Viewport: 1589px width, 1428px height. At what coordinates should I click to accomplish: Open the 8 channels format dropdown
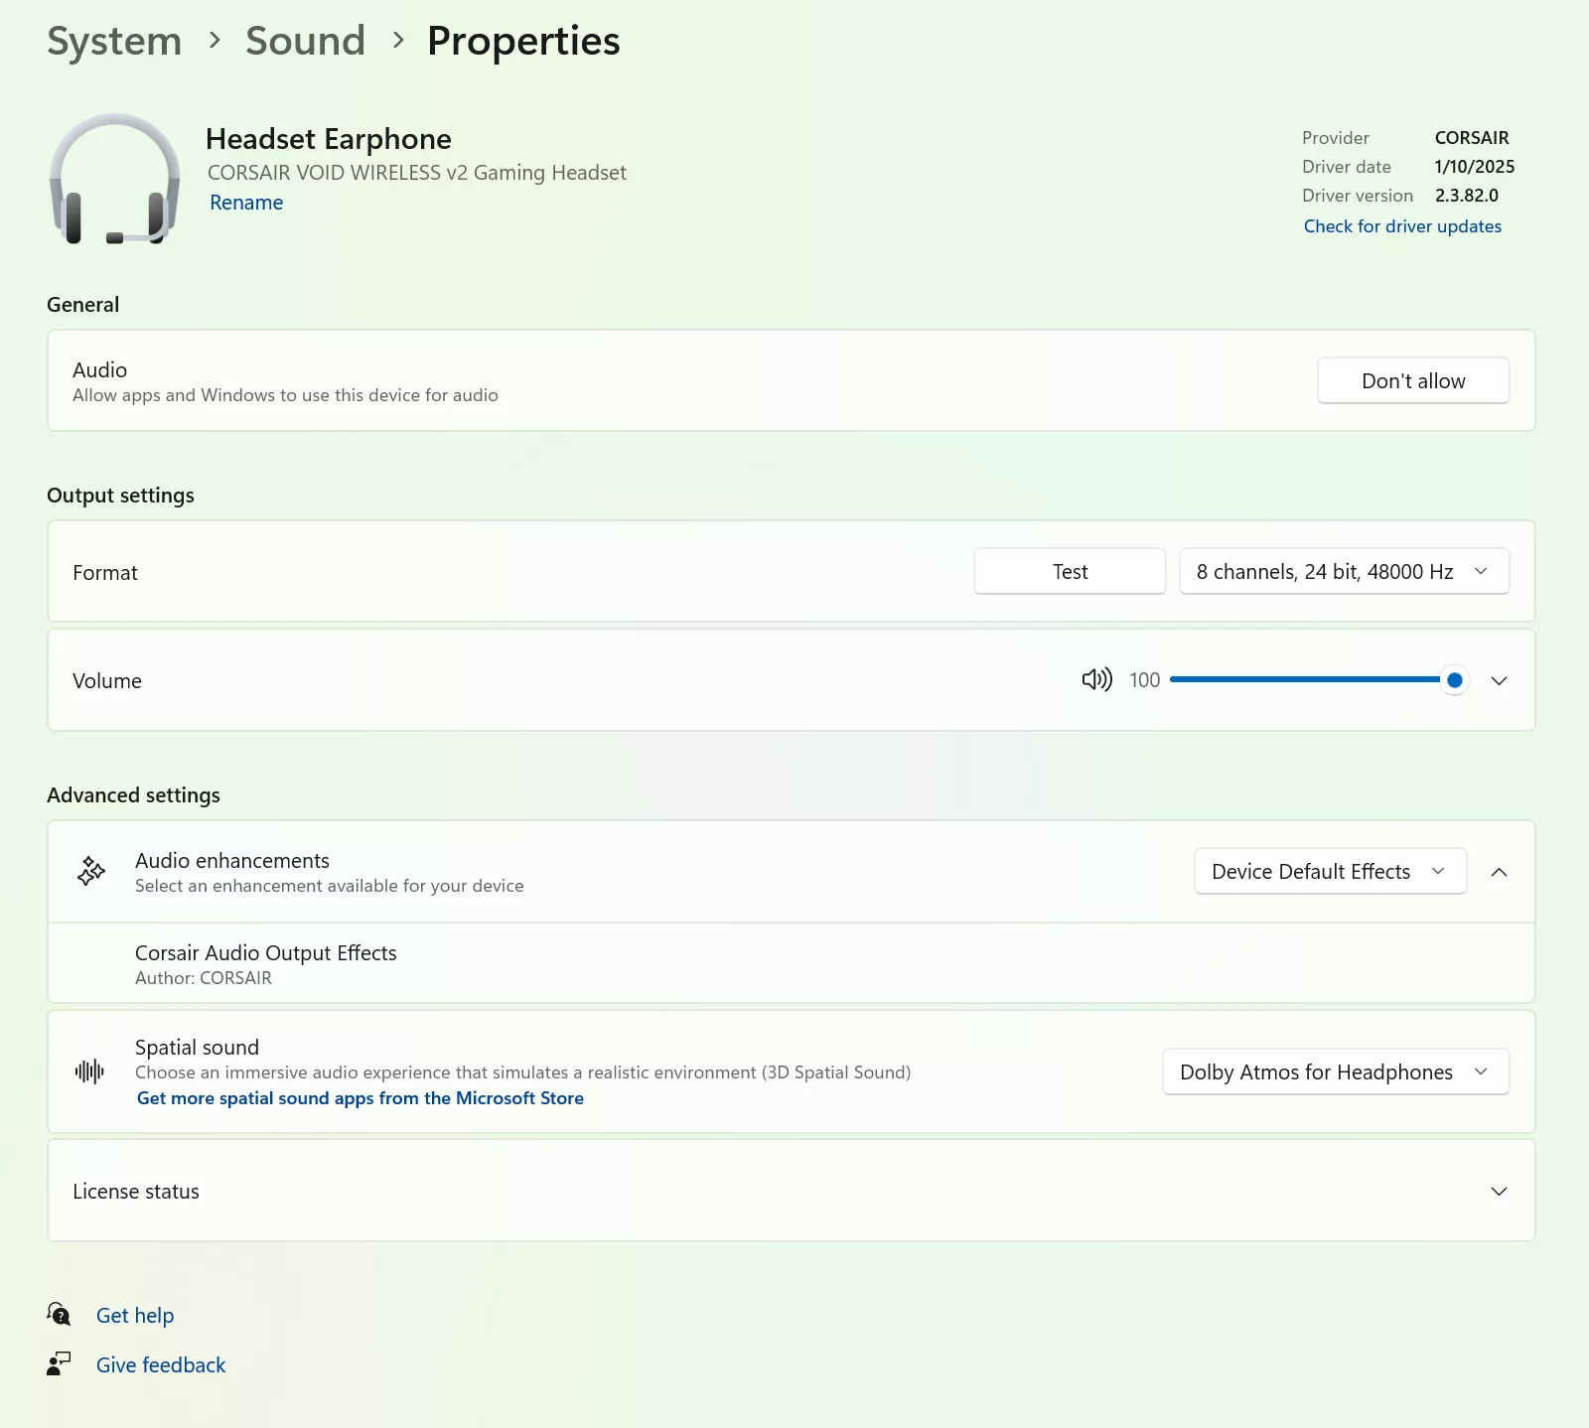[x=1344, y=572]
